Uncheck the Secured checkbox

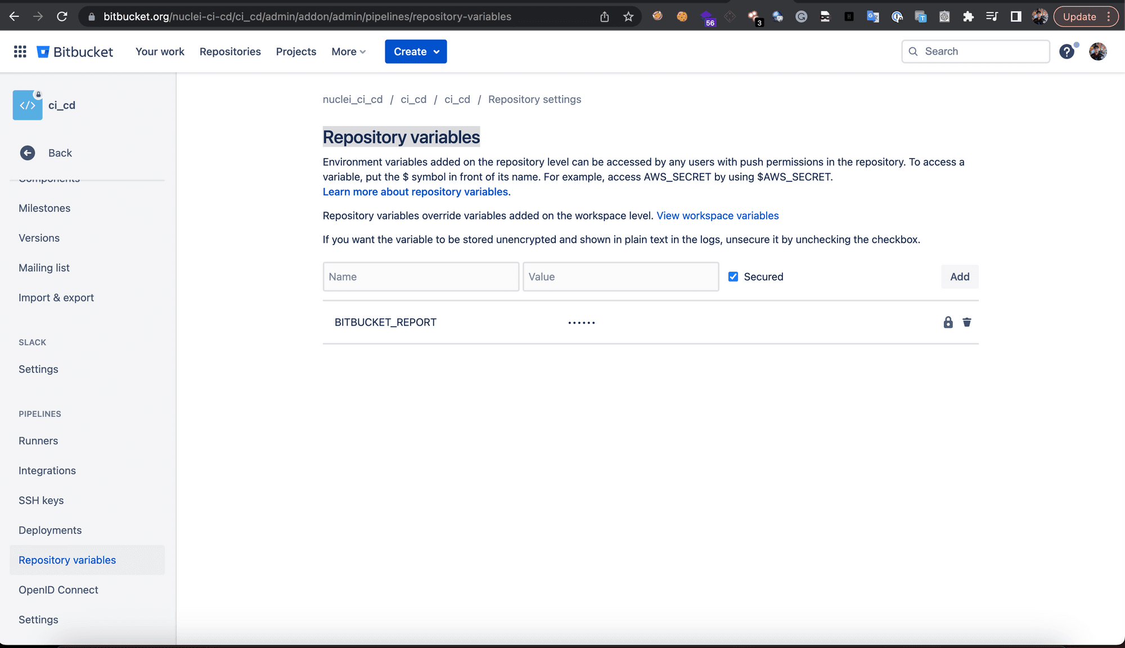coord(733,277)
